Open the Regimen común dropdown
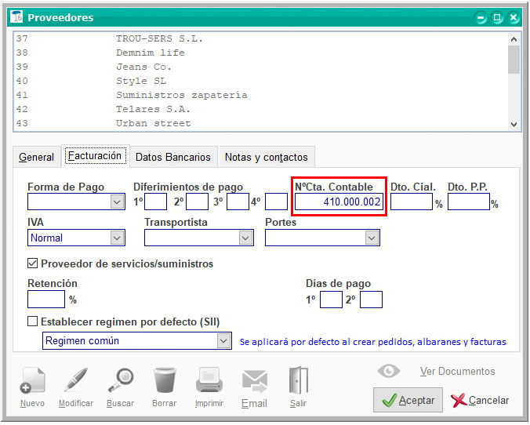The width and height of the screenshot is (530, 425). [x=223, y=341]
